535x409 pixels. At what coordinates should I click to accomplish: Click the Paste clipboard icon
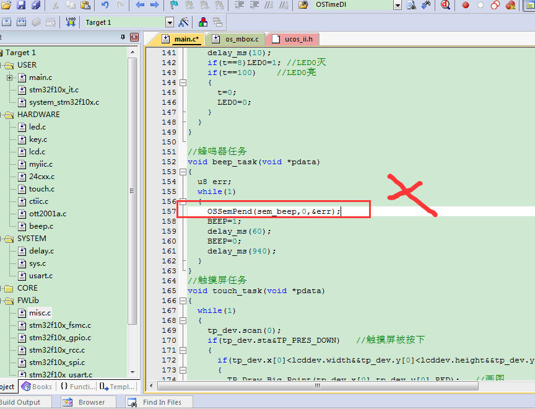coord(85,5)
